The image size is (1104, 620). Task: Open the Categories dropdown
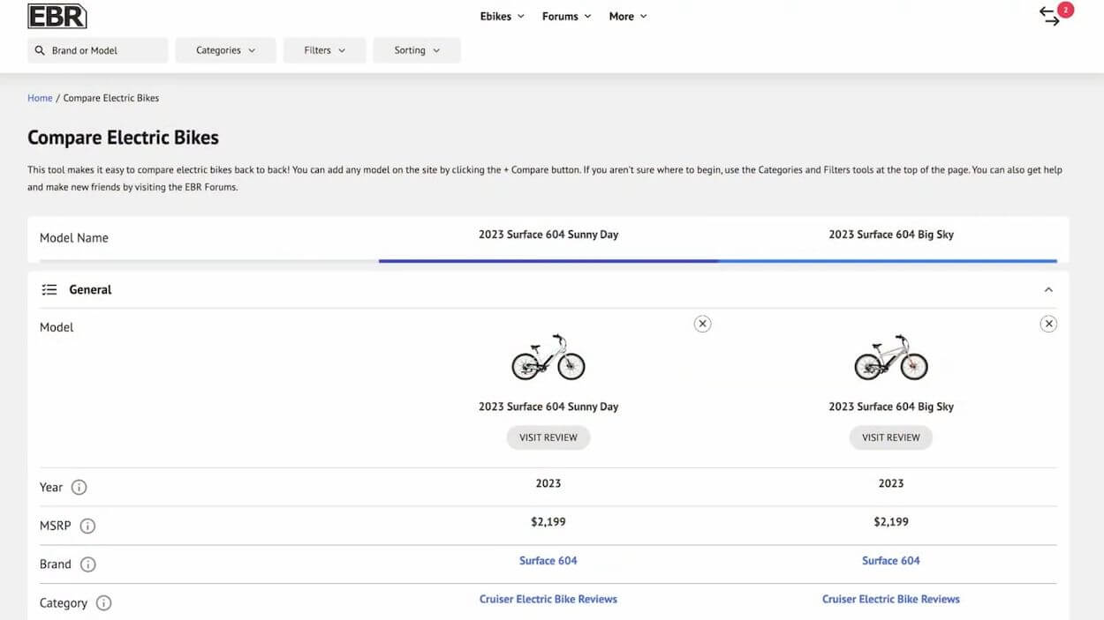(225, 50)
